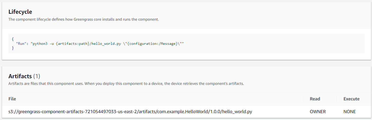Click the Lifecycle section heading
The height and width of the screenshot is (120, 372).
[20, 12]
